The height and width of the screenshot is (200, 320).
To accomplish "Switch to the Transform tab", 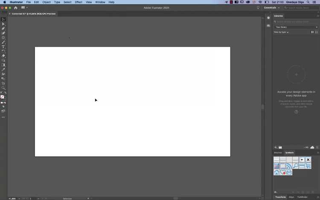I will pos(280,197).
